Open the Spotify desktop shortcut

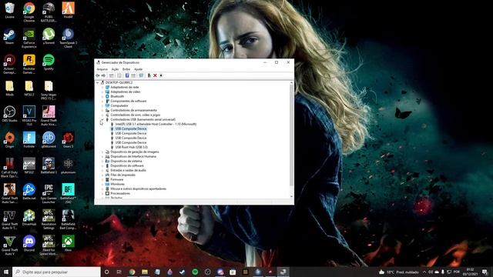tap(49, 62)
